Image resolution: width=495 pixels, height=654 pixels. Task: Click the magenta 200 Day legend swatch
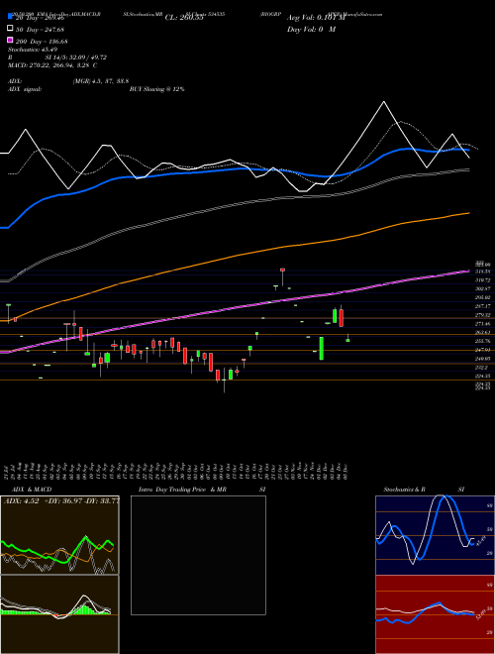pyautogui.click(x=10, y=40)
